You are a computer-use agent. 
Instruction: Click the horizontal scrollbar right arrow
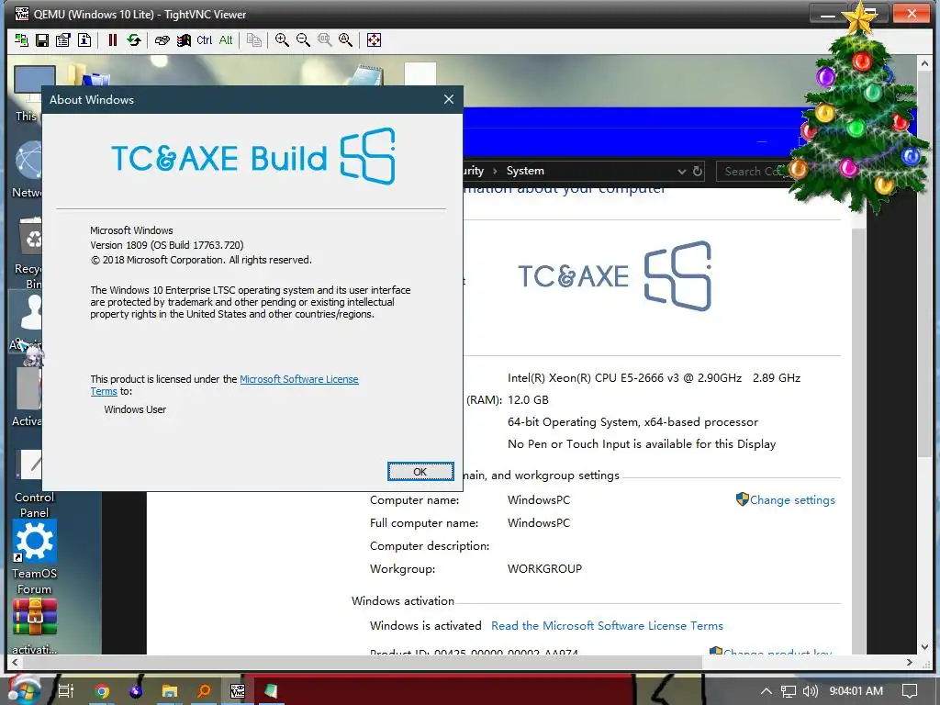910,663
